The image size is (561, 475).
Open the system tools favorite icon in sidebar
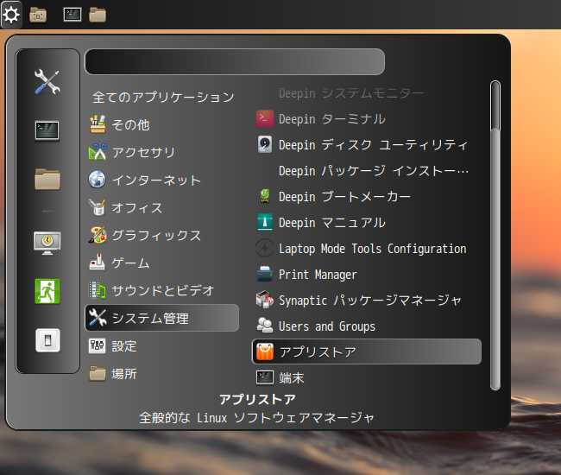(47, 82)
